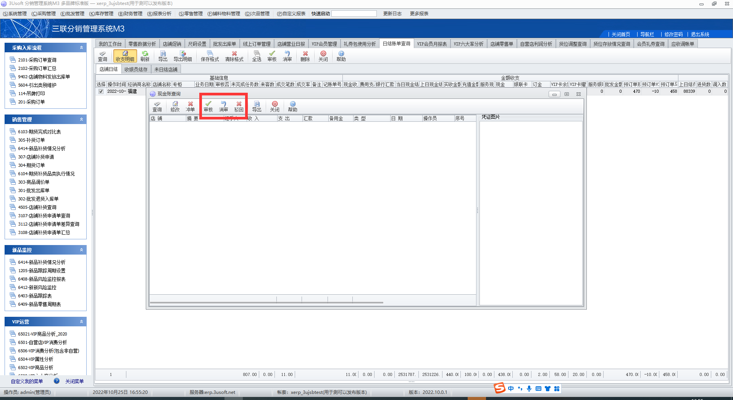Click the Sogou microphone voice input icon
The width and height of the screenshot is (733, 400).
[529, 389]
